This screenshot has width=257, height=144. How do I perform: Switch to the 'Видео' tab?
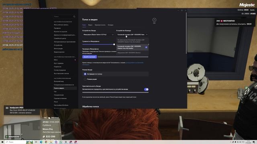(90, 25)
